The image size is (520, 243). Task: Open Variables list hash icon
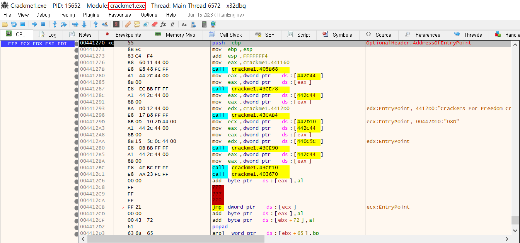pos(172,24)
